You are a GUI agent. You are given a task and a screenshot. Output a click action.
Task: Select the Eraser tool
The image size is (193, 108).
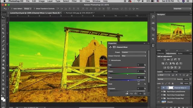point(3,57)
